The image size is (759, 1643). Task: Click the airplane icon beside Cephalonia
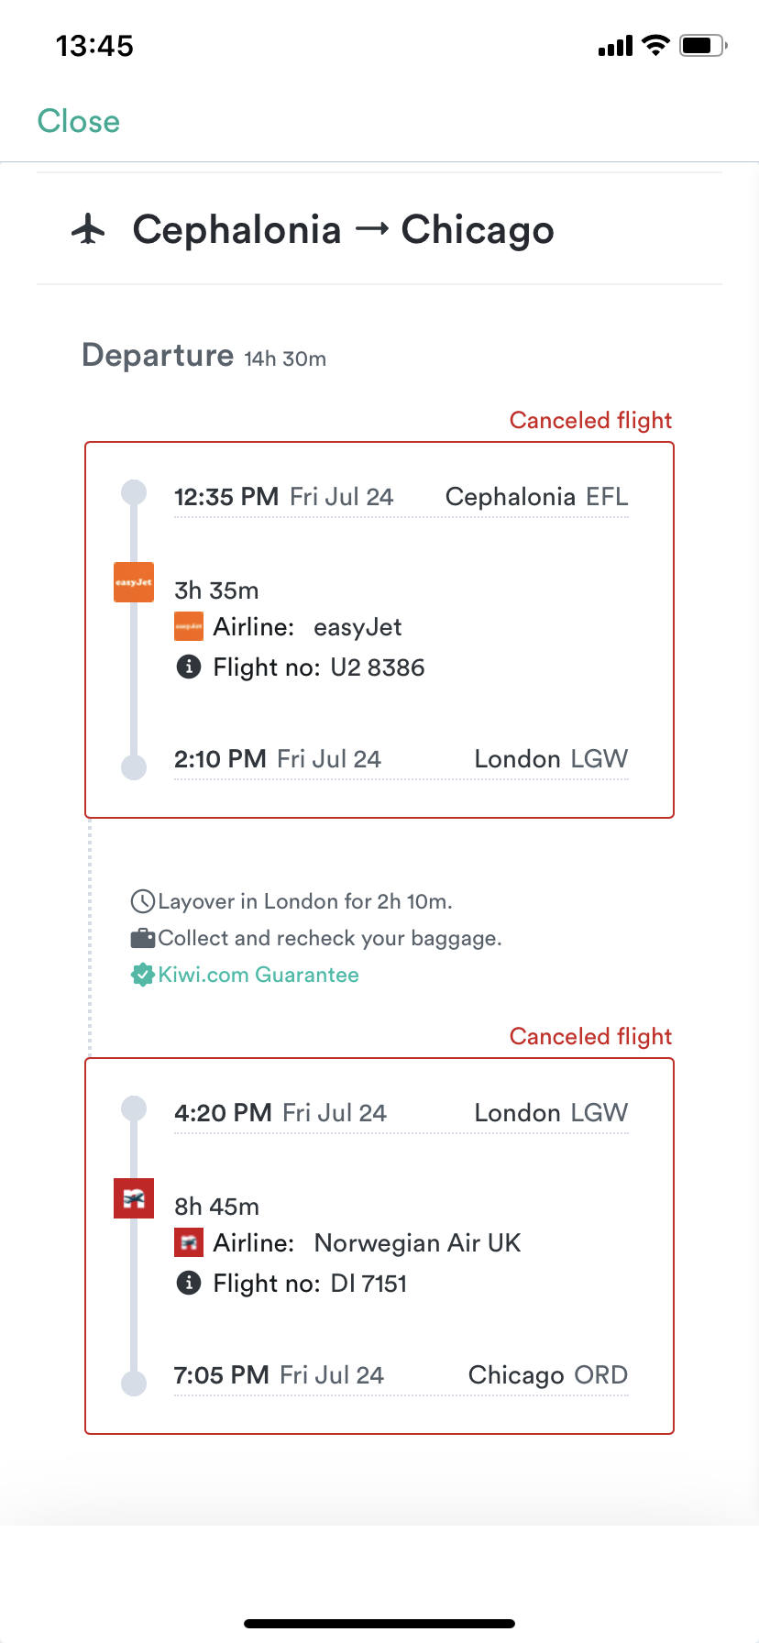[89, 229]
